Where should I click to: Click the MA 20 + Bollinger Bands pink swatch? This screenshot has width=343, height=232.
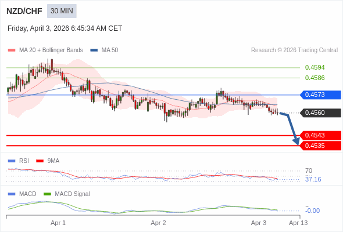(x=12, y=50)
